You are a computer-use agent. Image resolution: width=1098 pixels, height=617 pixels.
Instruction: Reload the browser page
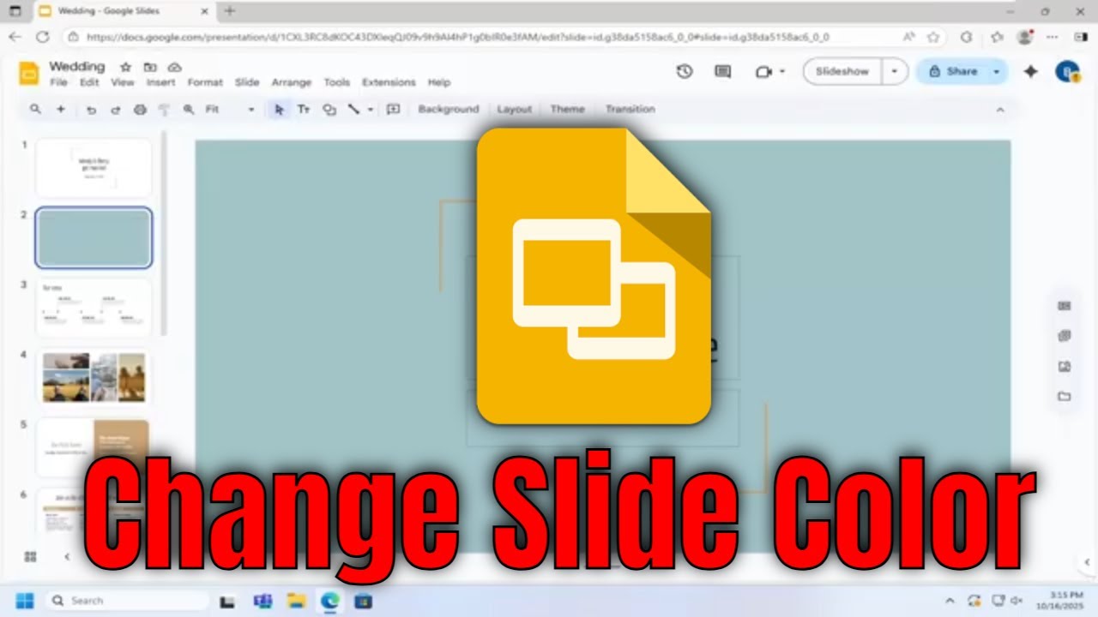click(x=42, y=37)
